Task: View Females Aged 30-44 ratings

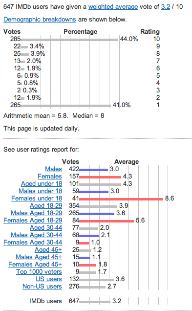Action: click(33, 243)
